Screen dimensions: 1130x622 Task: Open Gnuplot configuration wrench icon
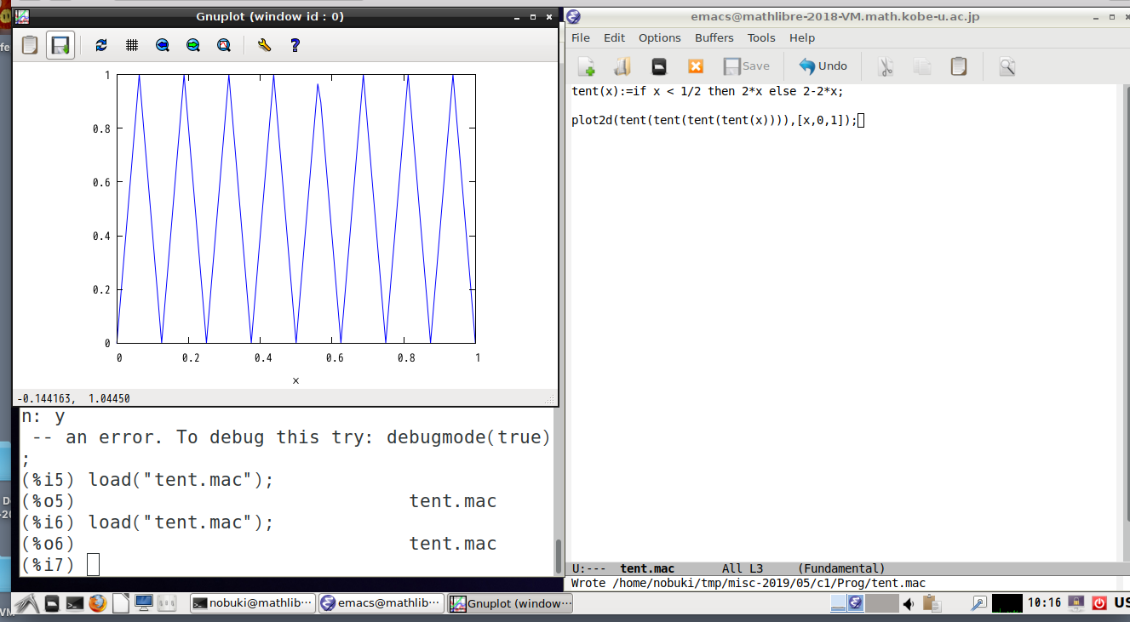(x=264, y=45)
